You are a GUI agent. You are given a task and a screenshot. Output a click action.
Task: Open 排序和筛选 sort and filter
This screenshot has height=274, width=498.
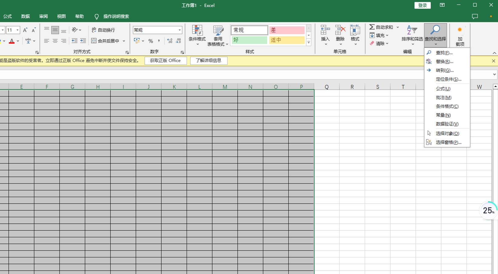(412, 35)
